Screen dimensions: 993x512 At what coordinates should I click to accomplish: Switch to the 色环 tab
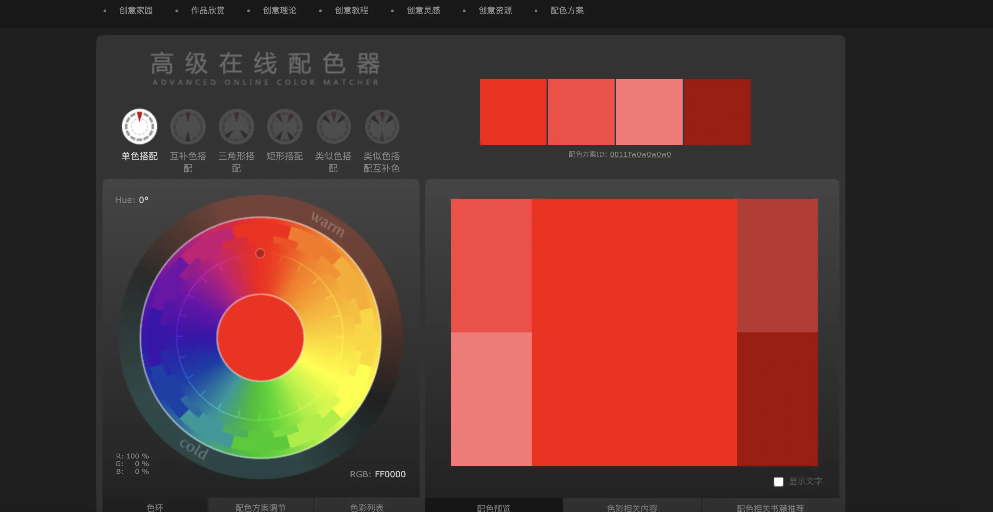154,507
